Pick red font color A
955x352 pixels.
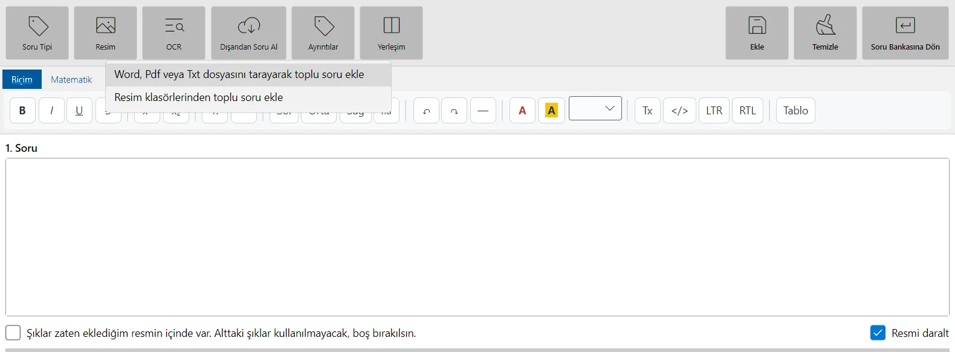pyautogui.click(x=522, y=111)
